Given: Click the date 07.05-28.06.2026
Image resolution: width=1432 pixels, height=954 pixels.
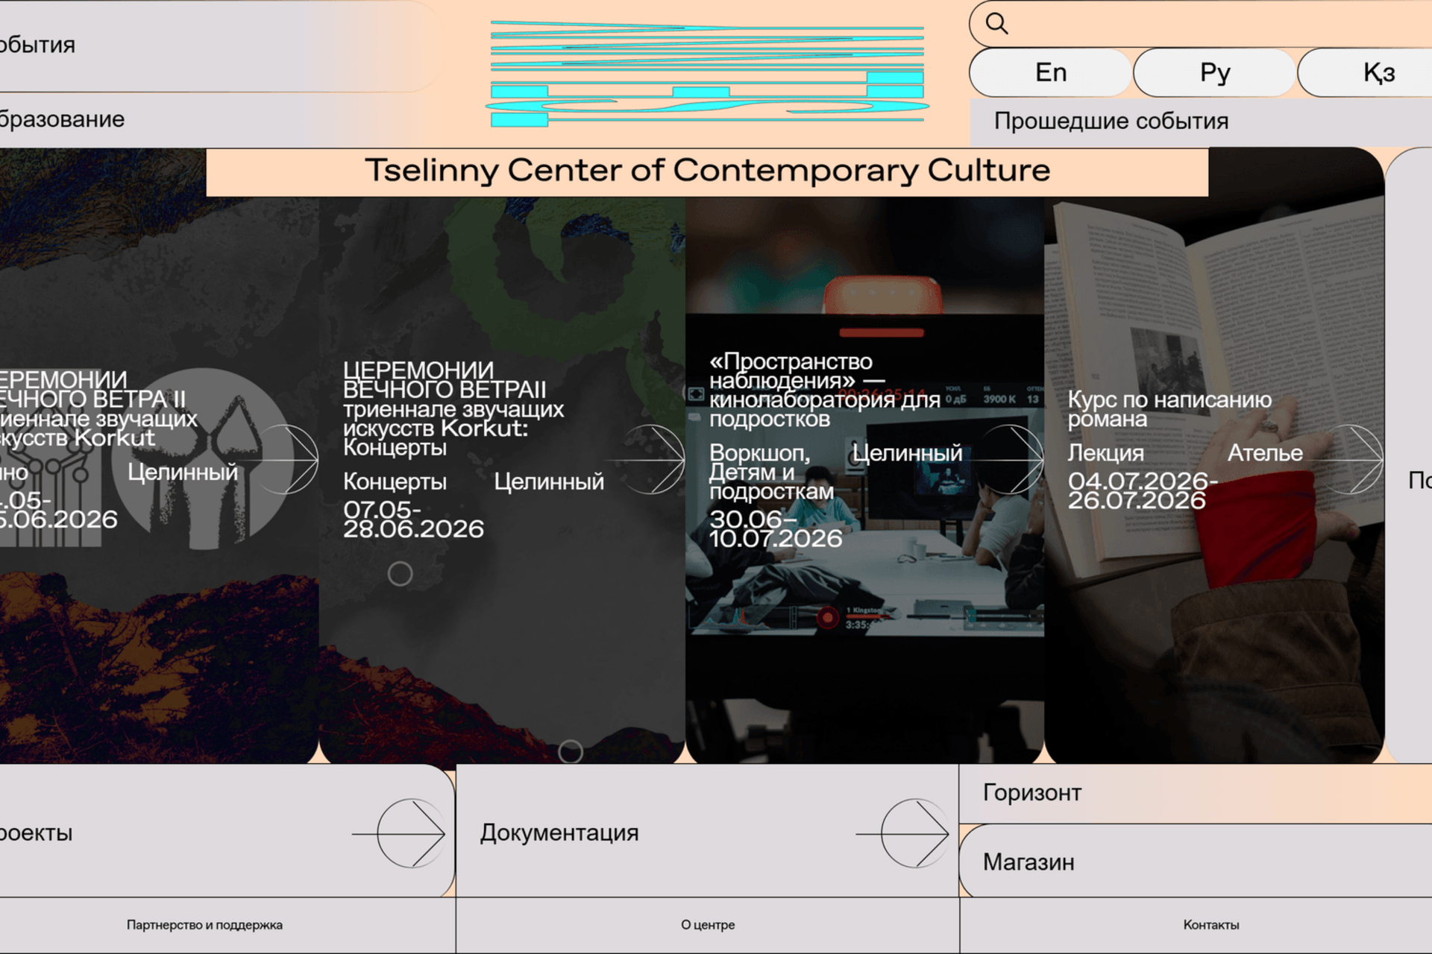Looking at the screenshot, I should click(x=413, y=519).
